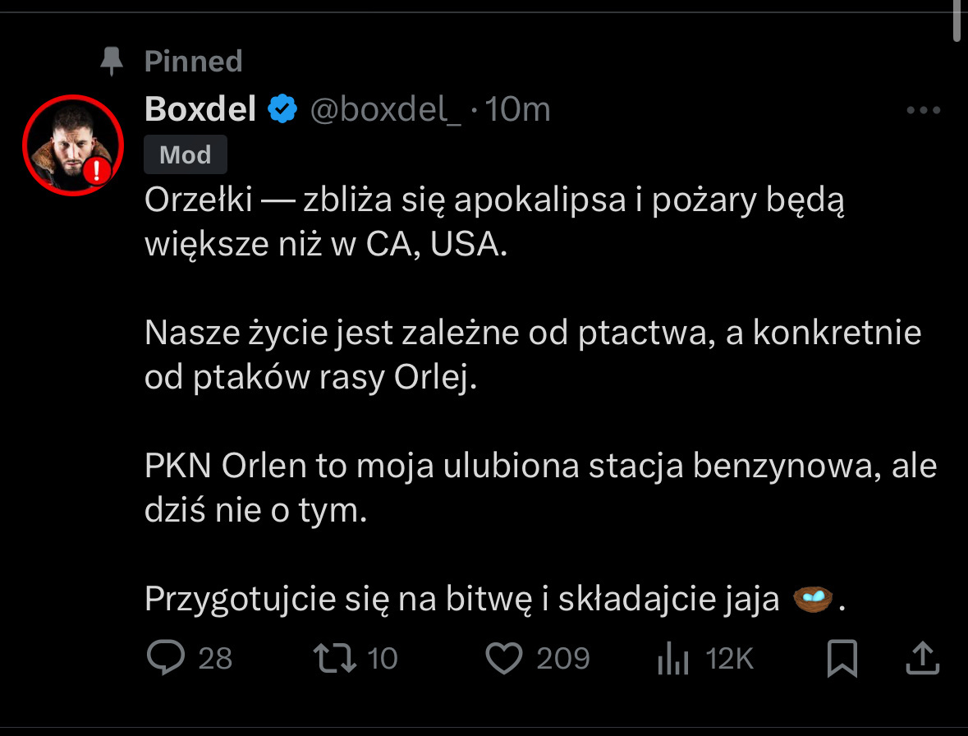Click the 28 replies count
The width and height of the screenshot is (968, 736).
pyautogui.click(x=216, y=658)
